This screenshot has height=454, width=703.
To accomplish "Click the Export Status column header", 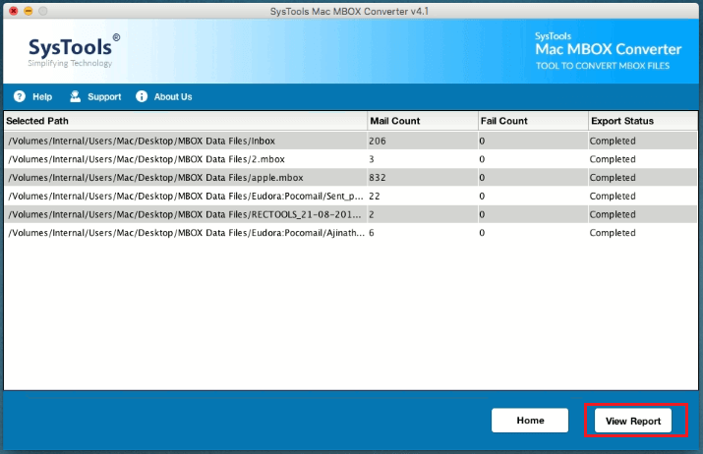I will coord(643,121).
